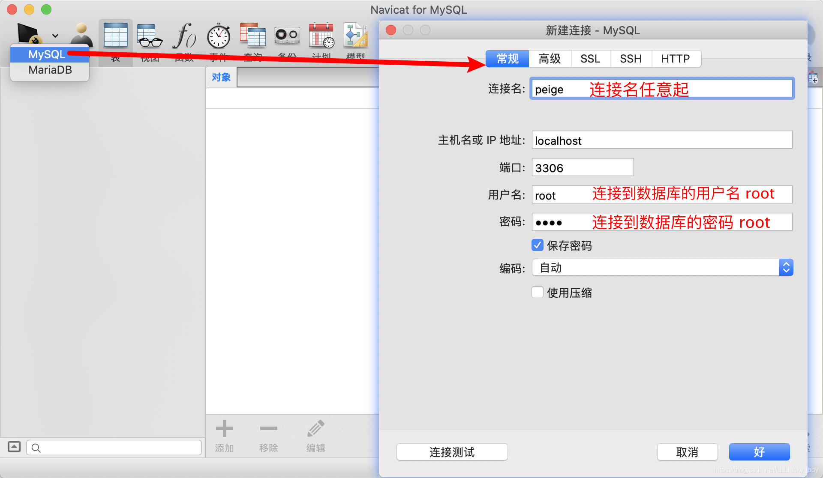This screenshot has width=823, height=478.
Task: Switch to the SSH tab
Action: coord(631,59)
